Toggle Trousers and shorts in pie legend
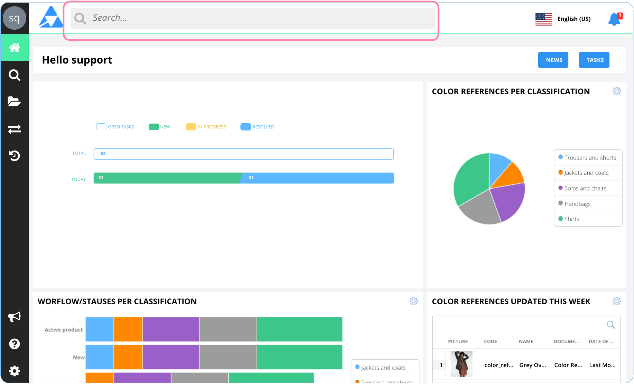This screenshot has width=634, height=384. [588, 157]
